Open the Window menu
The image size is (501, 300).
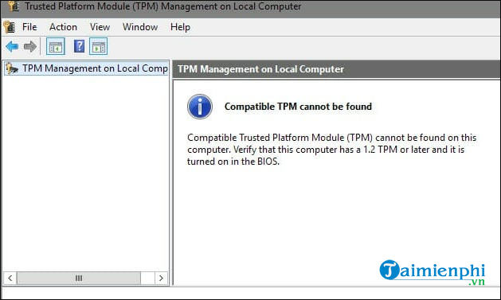[140, 27]
